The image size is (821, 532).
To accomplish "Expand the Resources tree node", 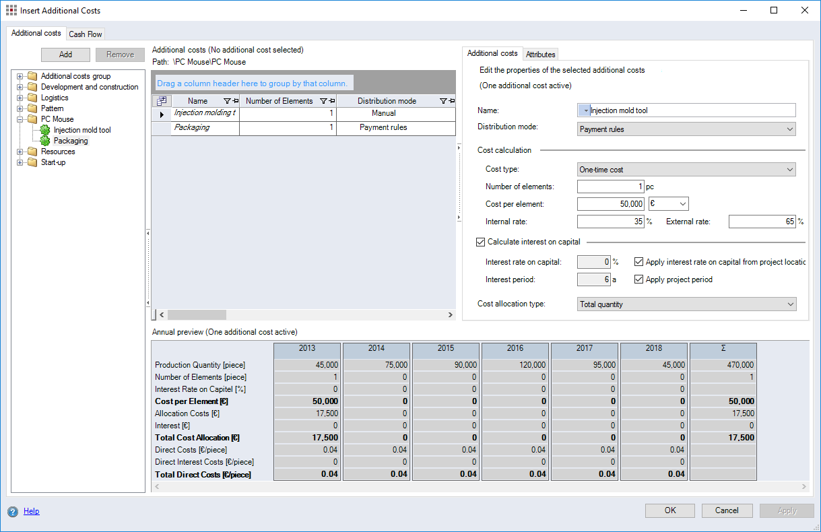I will pos(20,152).
